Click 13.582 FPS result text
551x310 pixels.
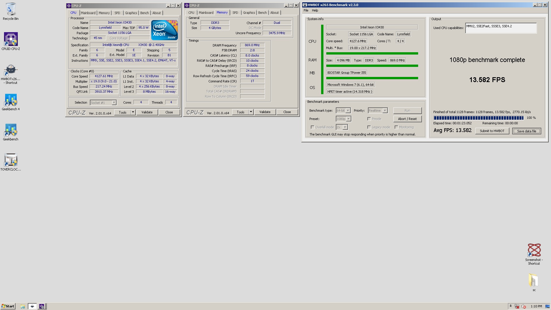point(487,80)
